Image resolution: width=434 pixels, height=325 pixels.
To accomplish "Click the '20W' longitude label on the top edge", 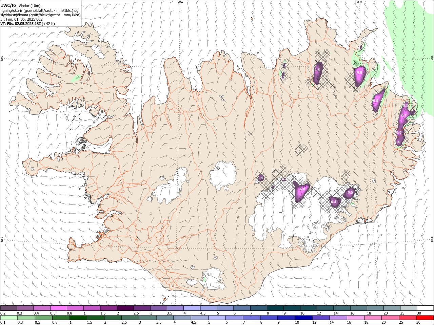I will [180, 2].
